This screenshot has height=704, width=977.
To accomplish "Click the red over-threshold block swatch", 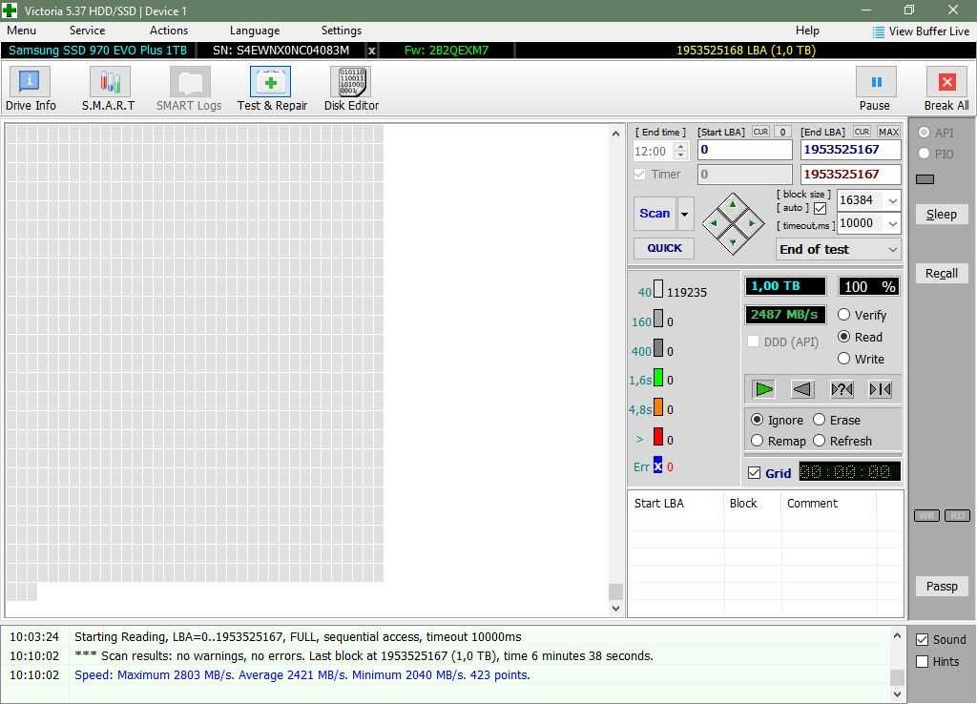I will 658,436.
